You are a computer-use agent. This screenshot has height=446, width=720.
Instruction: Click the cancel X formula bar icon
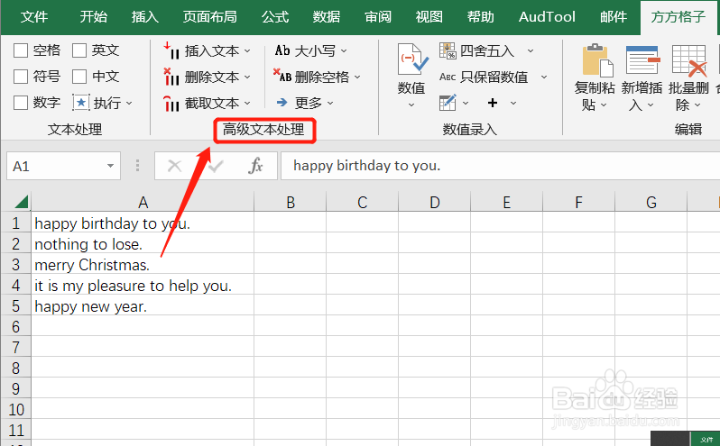[x=174, y=166]
